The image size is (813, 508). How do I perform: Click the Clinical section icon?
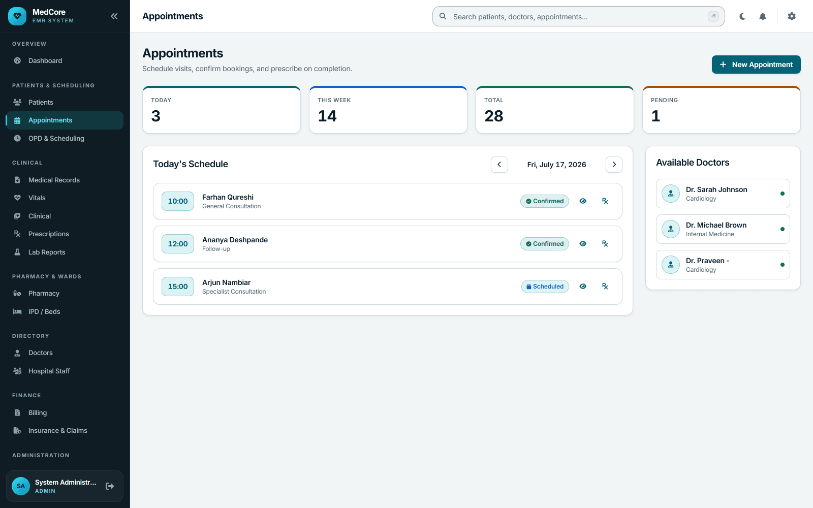click(x=17, y=216)
